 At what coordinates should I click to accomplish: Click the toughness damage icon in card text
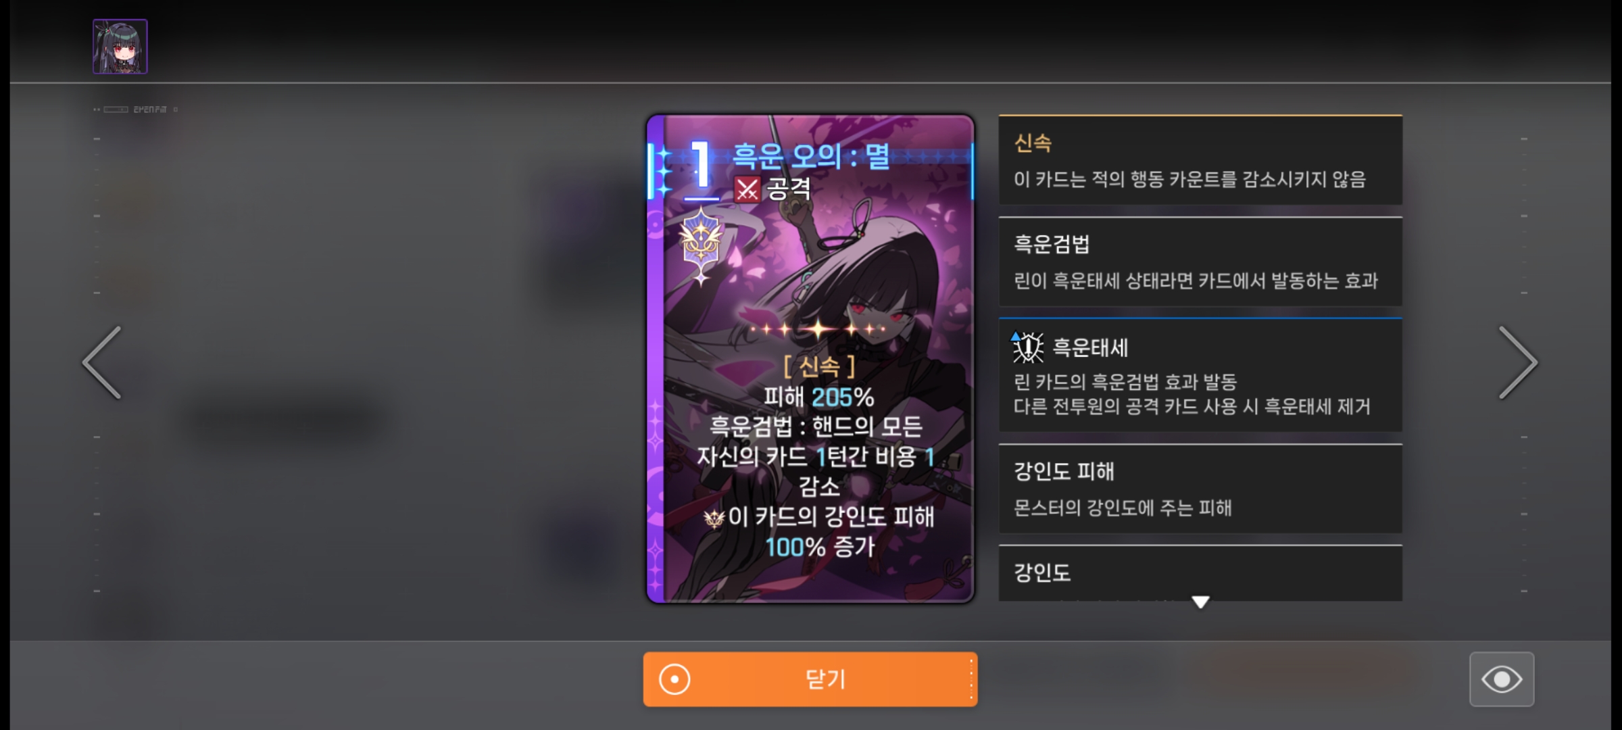[x=714, y=518]
